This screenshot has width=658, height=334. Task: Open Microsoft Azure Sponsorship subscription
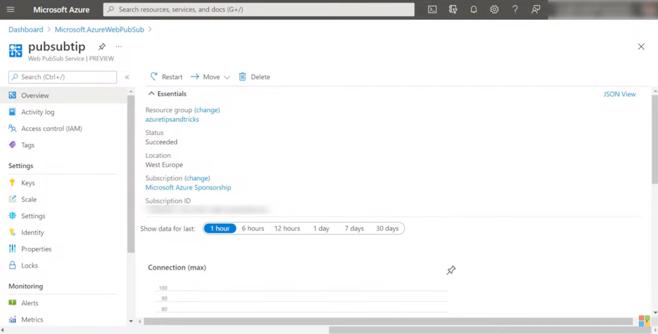188,187
